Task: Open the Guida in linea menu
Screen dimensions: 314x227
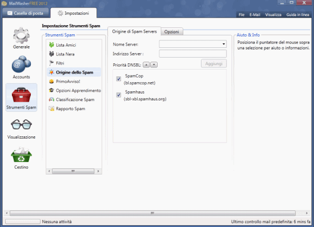Action: coord(297,15)
